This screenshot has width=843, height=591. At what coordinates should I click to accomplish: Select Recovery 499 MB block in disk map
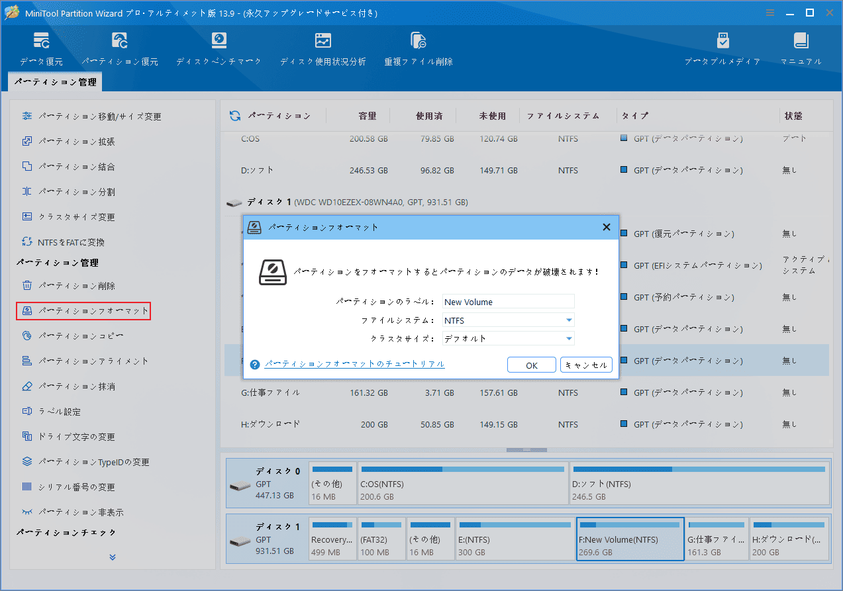[333, 539]
